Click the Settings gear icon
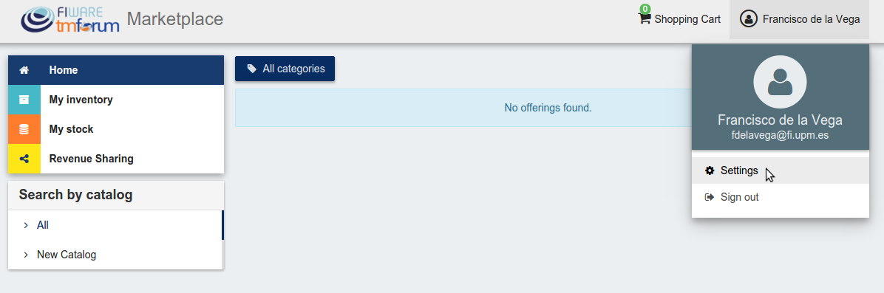Image resolution: width=884 pixels, height=293 pixels. [x=710, y=170]
